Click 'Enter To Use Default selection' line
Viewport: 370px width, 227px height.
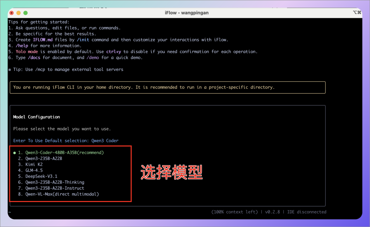coord(66,140)
